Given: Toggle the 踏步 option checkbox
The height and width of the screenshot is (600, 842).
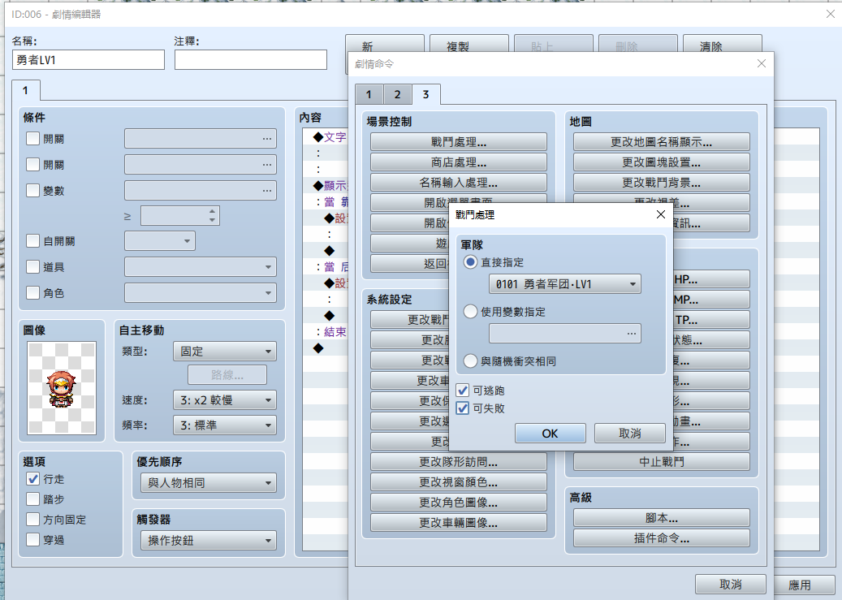Looking at the screenshot, I should pos(32,499).
